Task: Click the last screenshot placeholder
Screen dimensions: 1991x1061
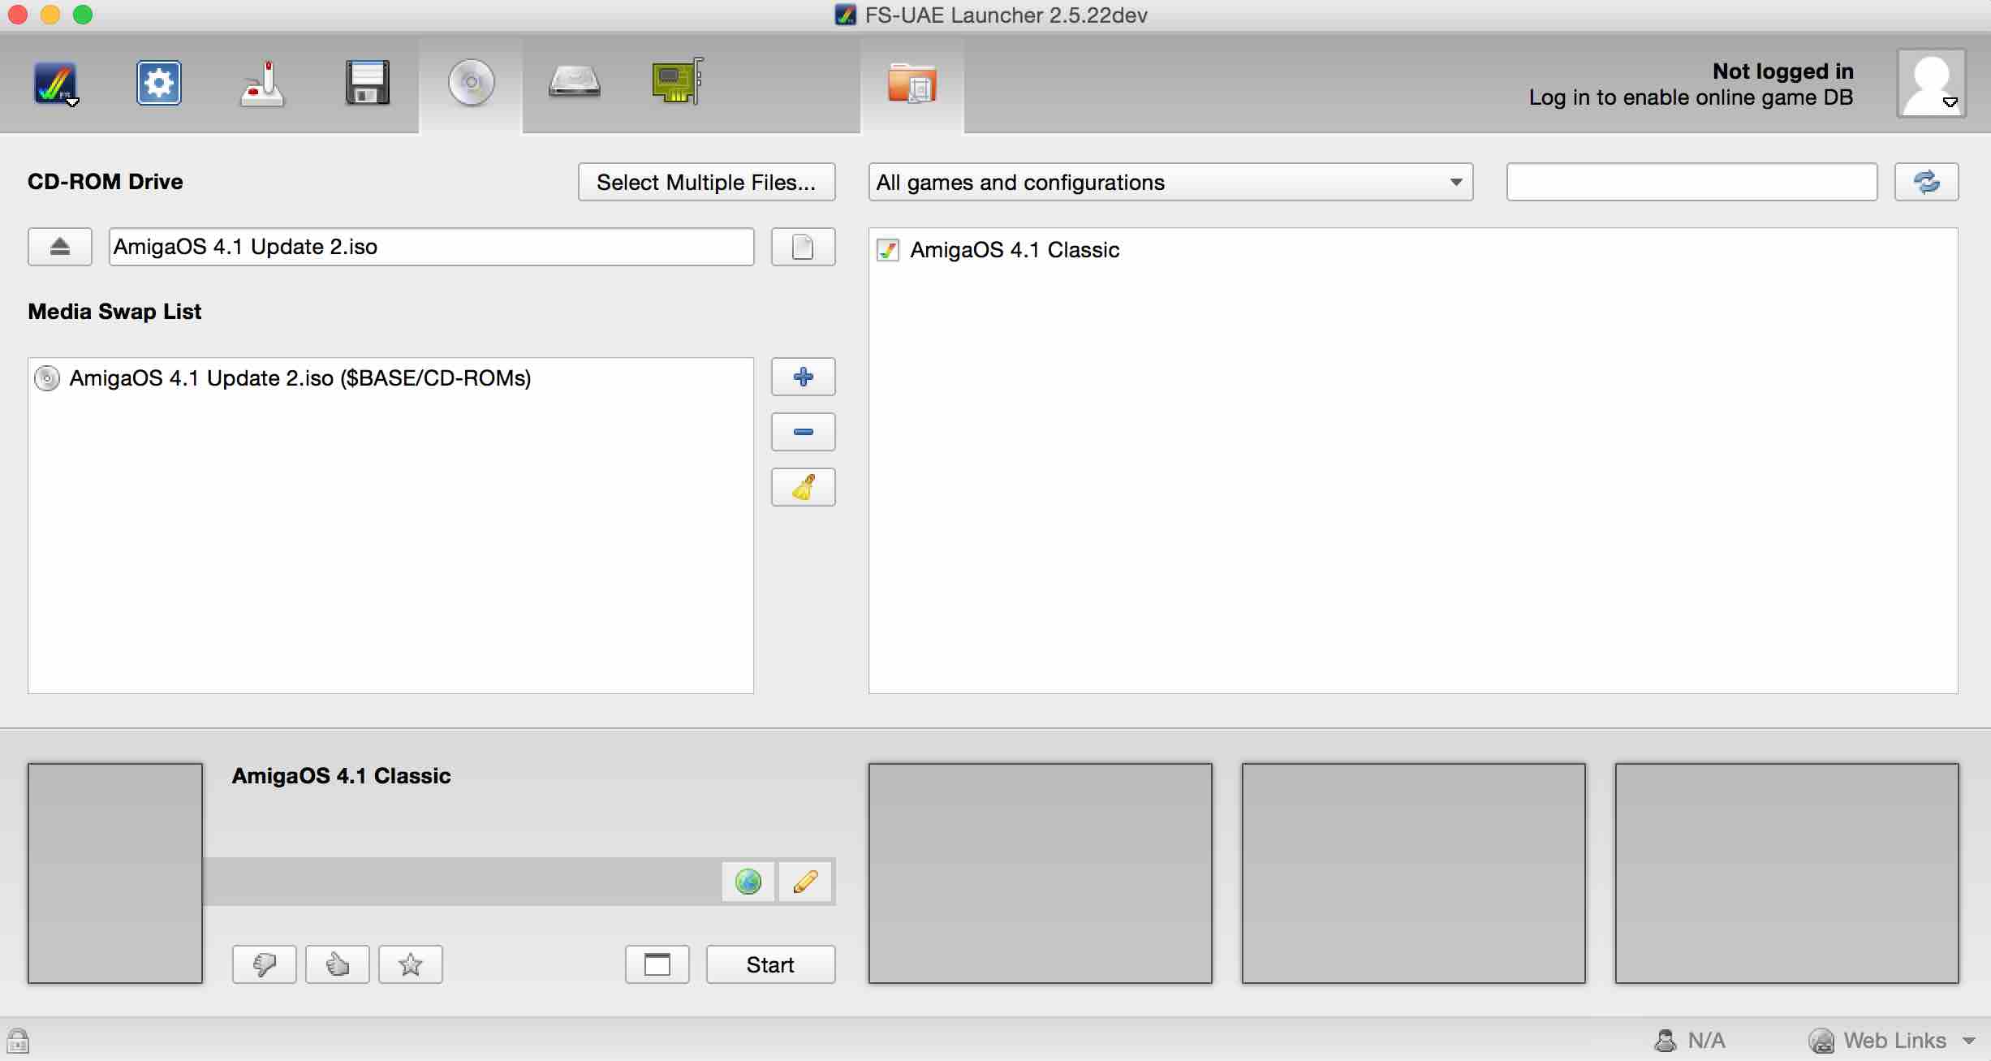Action: click(1786, 873)
